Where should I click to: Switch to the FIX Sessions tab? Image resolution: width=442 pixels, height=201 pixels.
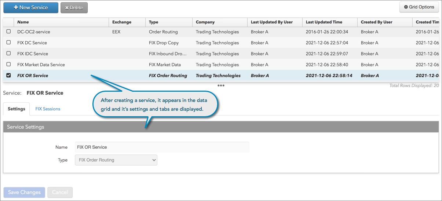48,109
